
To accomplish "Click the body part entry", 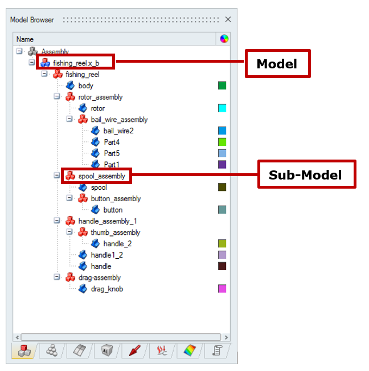I will point(85,85).
